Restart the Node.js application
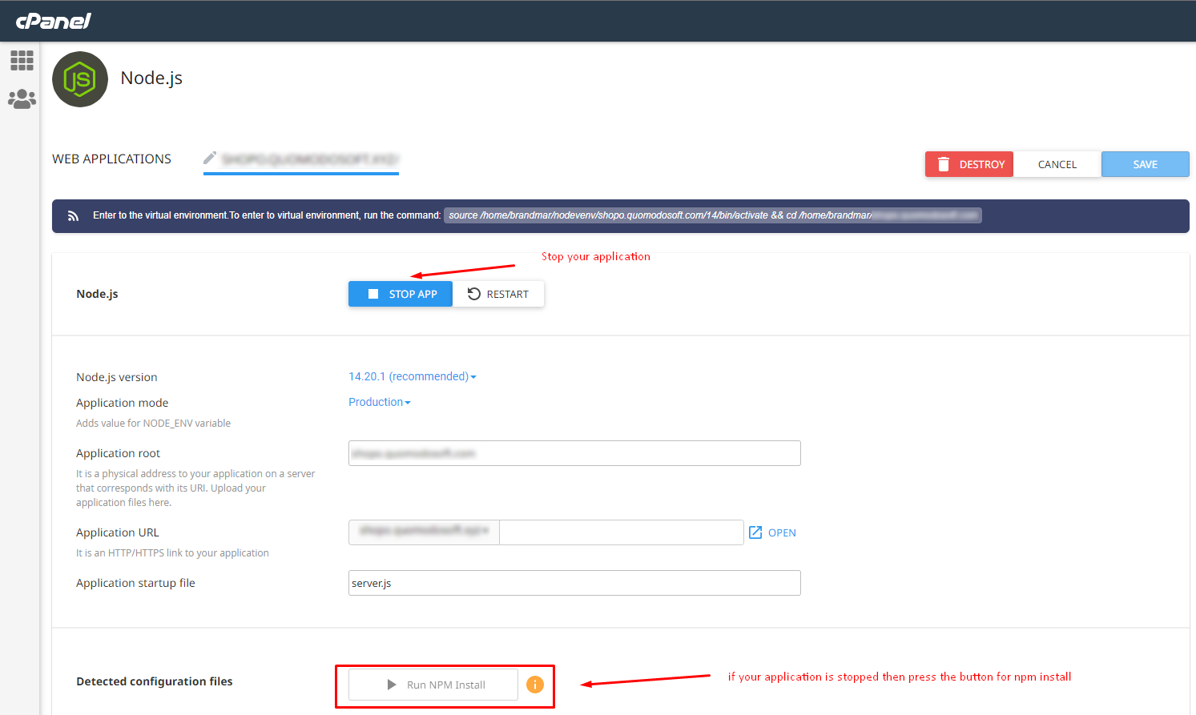 point(498,294)
